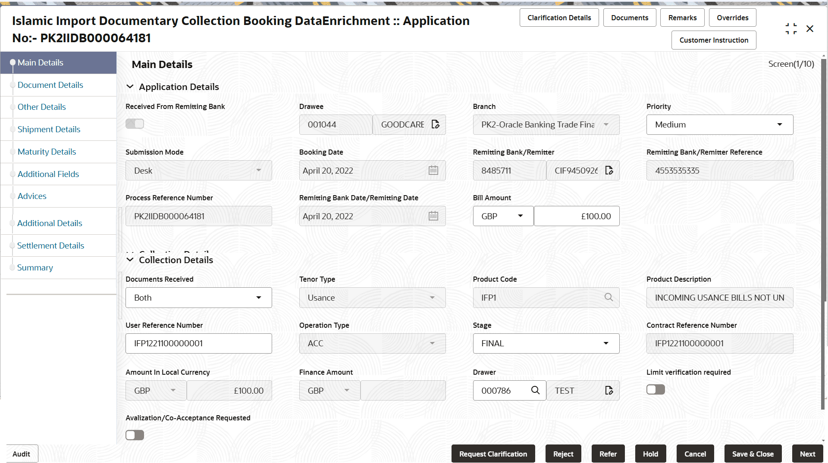Viewport: 828px width, 463px height.
Task: Click the details icon beside CIF reference field
Action: coord(609,170)
